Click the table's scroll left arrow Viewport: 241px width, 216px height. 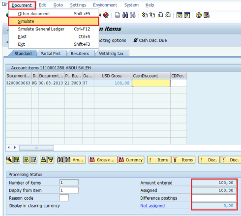pyautogui.click(x=9, y=148)
